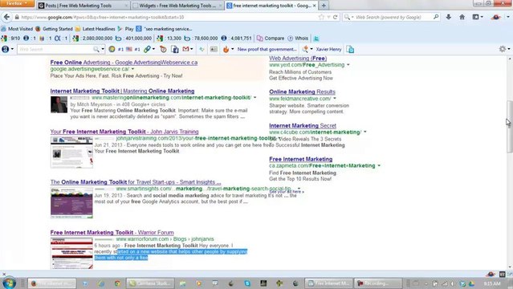Click the Windows Start orb
Viewport: 513px width, 289px height.
pyautogui.click(x=9, y=283)
